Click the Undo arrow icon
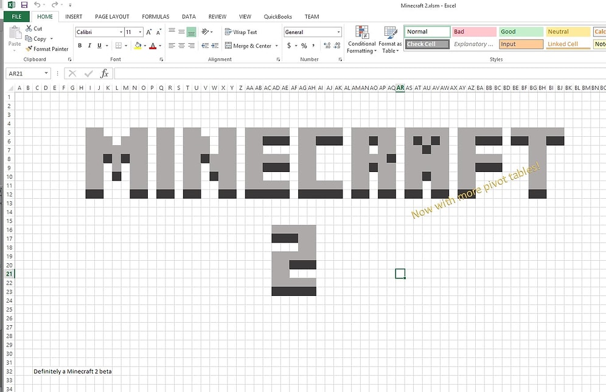Image resolution: width=606 pixels, height=392 pixels. pos(37,5)
